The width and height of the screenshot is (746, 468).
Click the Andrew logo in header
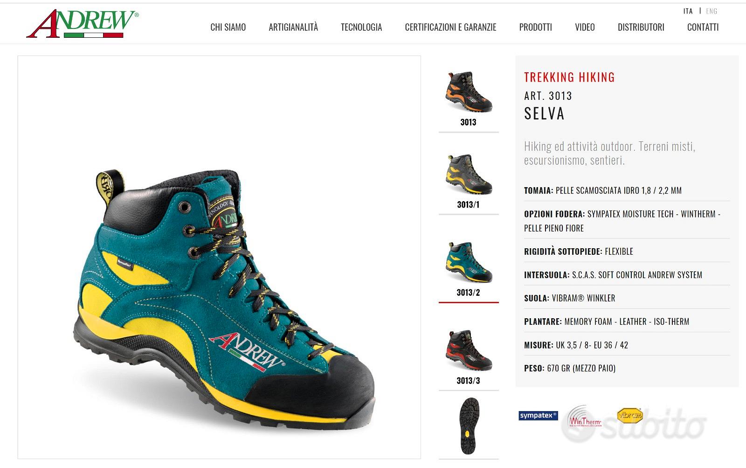click(83, 24)
